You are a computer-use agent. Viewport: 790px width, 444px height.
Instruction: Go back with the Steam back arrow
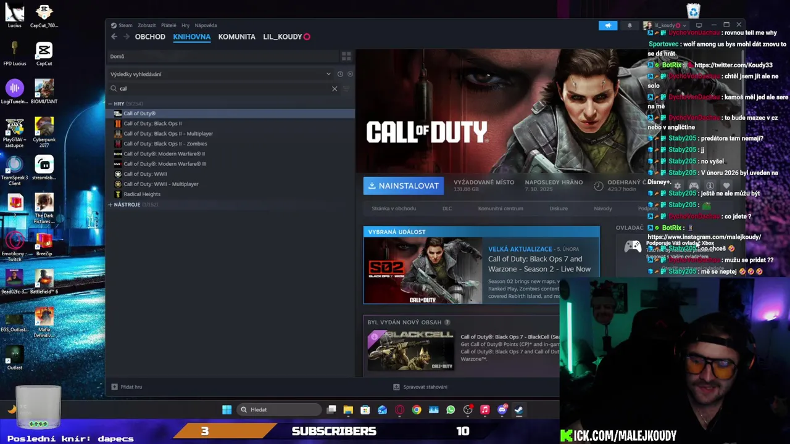[114, 37]
